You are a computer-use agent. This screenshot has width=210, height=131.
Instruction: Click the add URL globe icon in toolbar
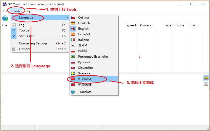[5, 18]
